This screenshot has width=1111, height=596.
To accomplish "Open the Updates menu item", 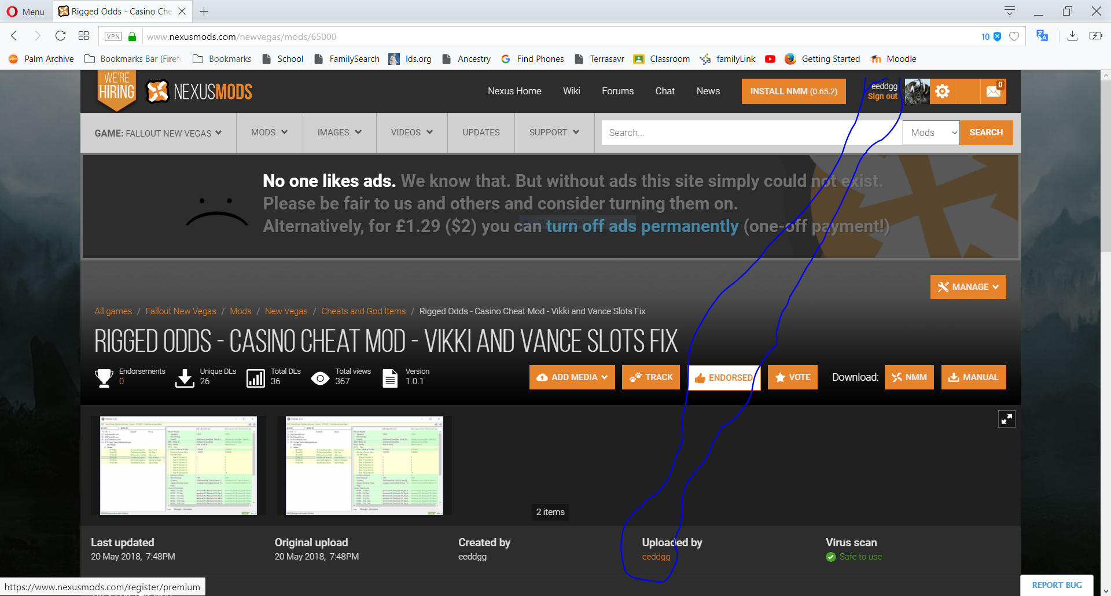I will (481, 133).
